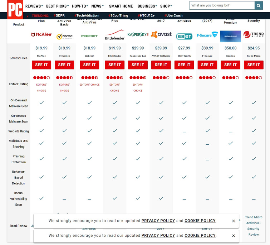Expand the Reviews menu

(x=34, y=6)
